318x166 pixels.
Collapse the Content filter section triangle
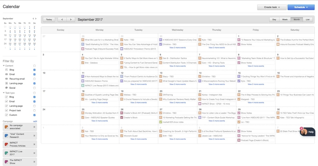[x=4, y=66]
